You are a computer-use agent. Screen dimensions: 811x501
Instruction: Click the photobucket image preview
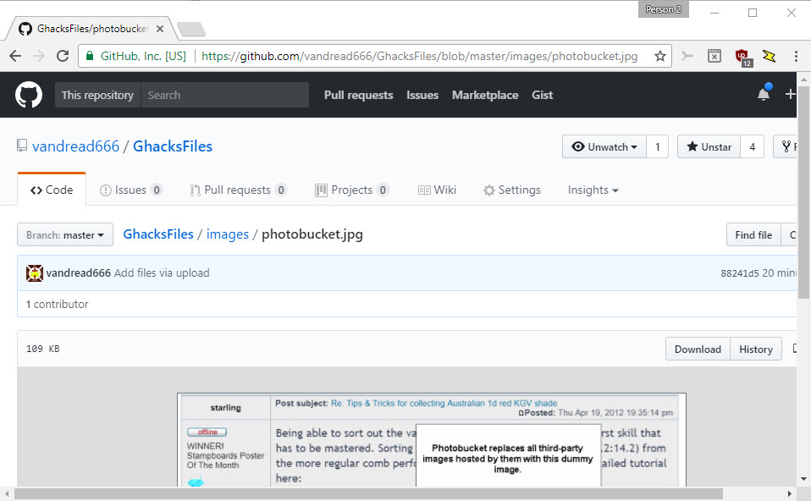[x=432, y=439]
